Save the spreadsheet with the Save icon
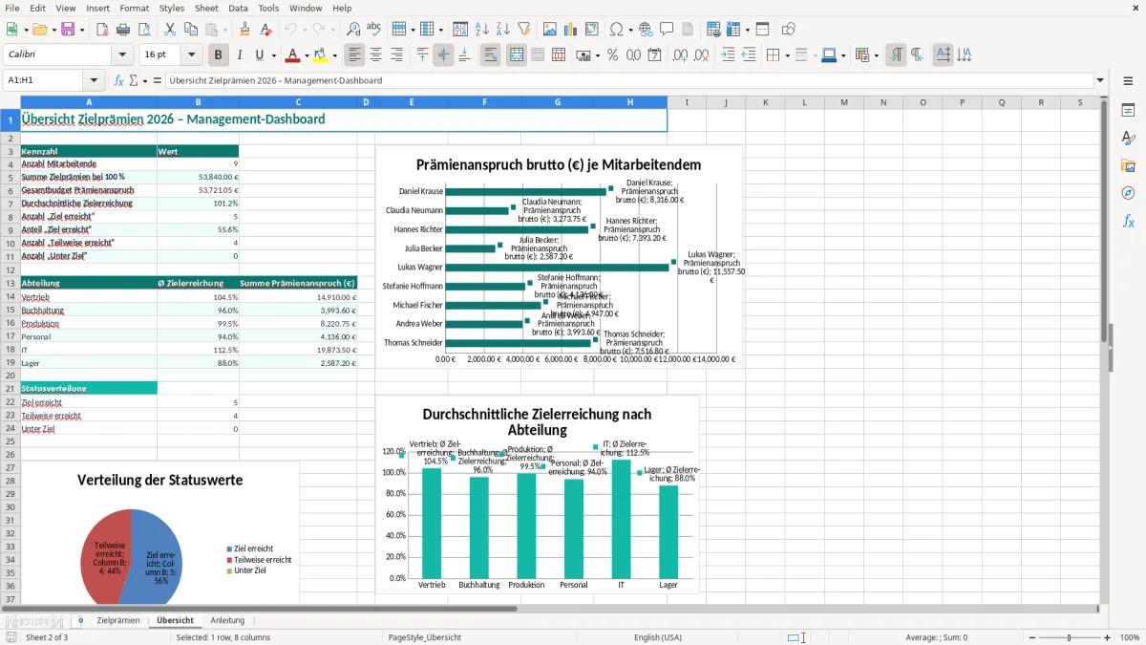The height and width of the screenshot is (645, 1146). click(x=68, y=30)
